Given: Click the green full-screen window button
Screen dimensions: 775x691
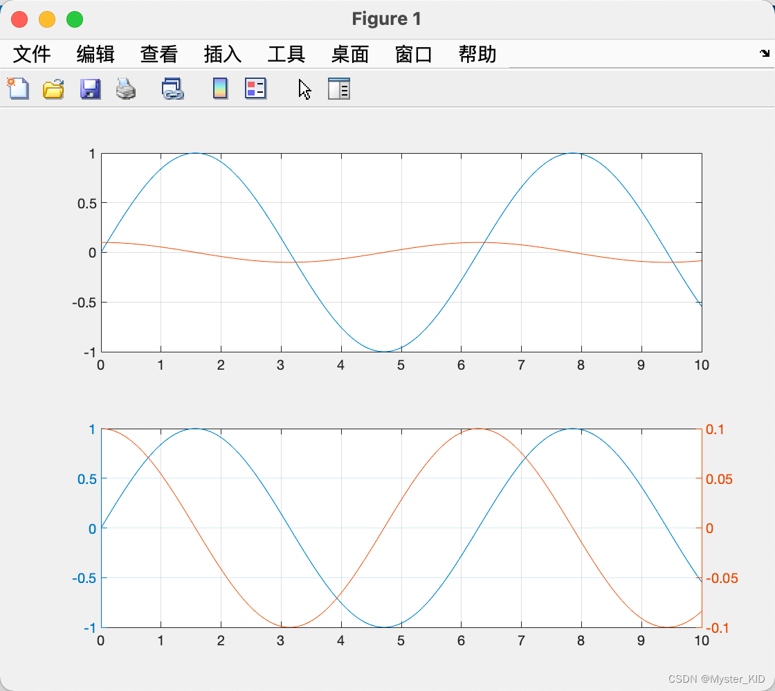Looking at the screenshot, I should [x=75, y=19].
